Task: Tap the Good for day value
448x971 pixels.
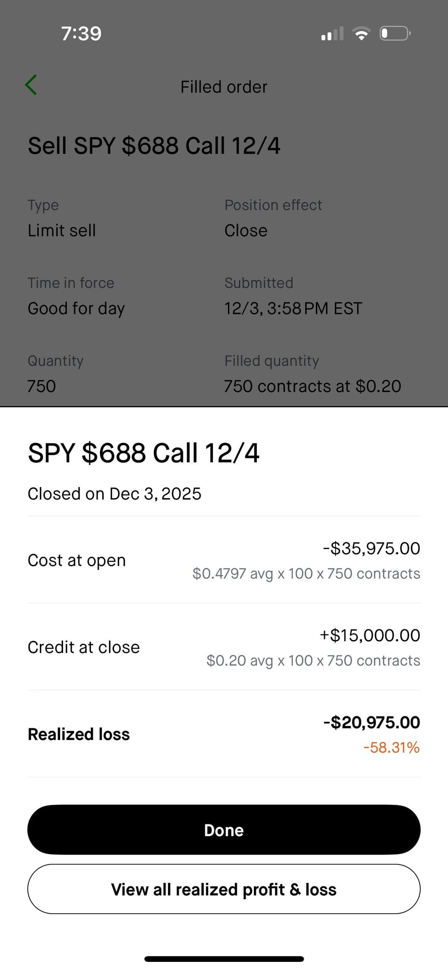Action: pyautogui.click(x=76, y=309)
